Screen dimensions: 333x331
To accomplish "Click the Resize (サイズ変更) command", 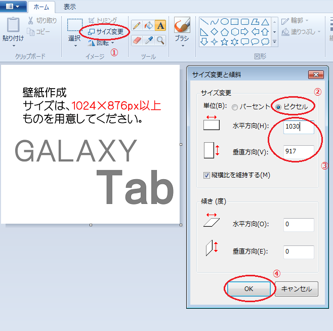I will 106,32.
